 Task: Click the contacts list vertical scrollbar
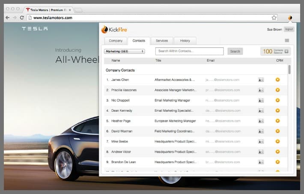[289, 70]
